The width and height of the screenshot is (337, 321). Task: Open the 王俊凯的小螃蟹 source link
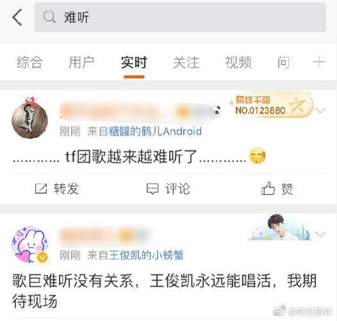pos(146,255)
